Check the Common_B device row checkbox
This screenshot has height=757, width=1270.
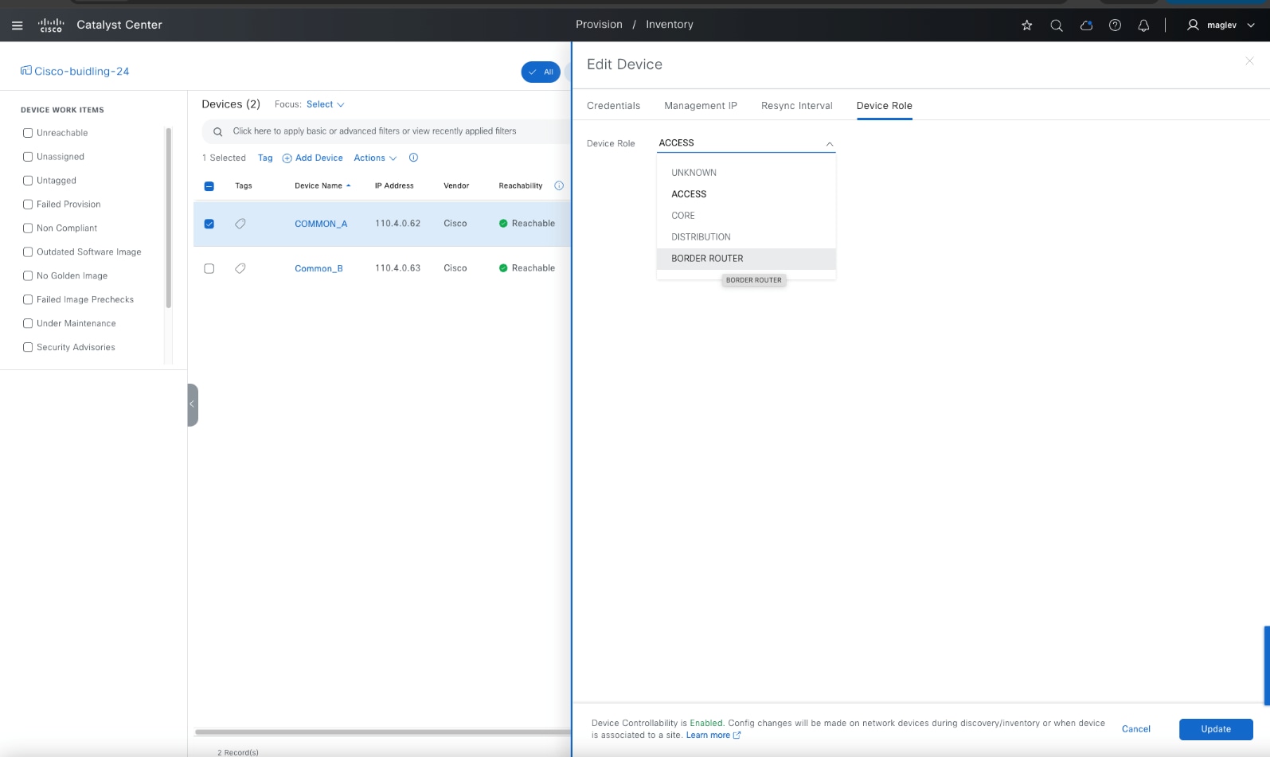point(209,268)
